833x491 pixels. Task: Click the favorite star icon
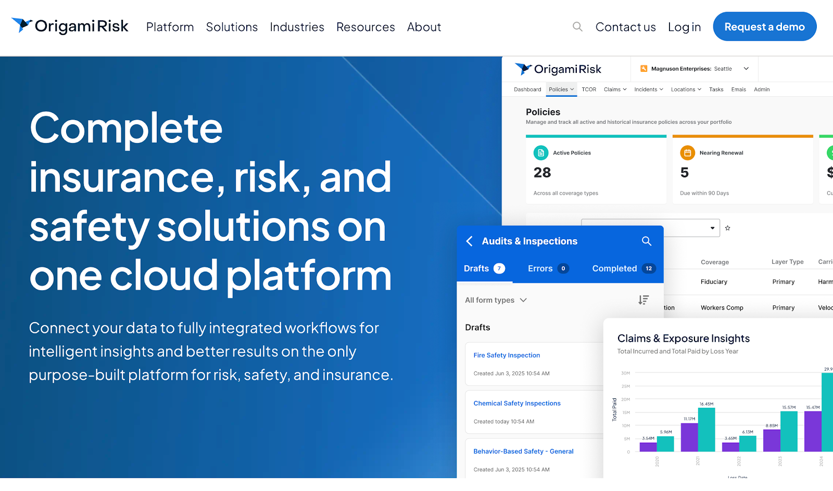point(727,228)
